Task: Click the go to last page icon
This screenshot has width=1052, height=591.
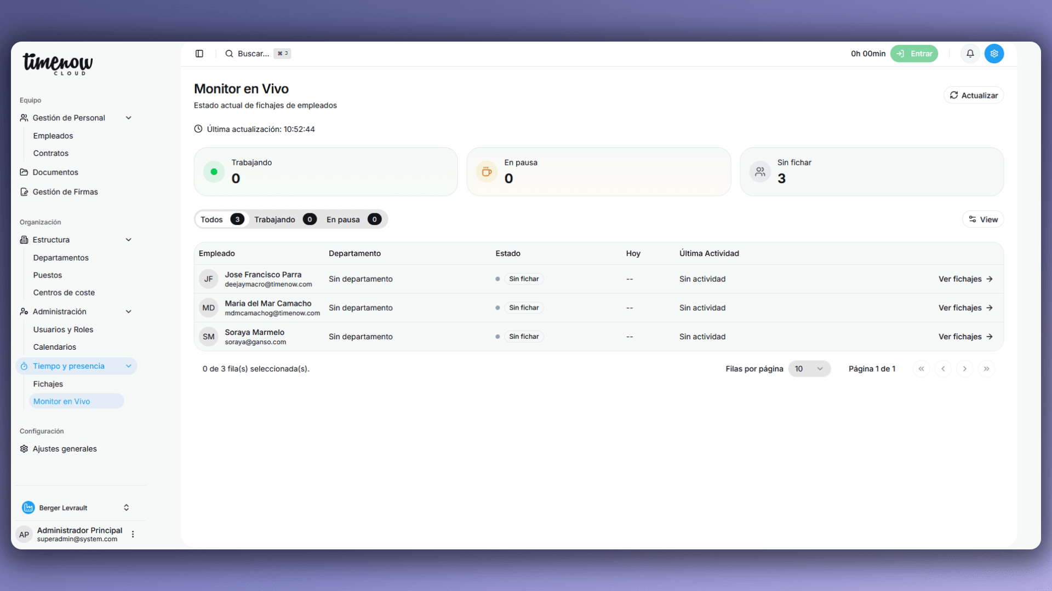Action: pos(986,369)
